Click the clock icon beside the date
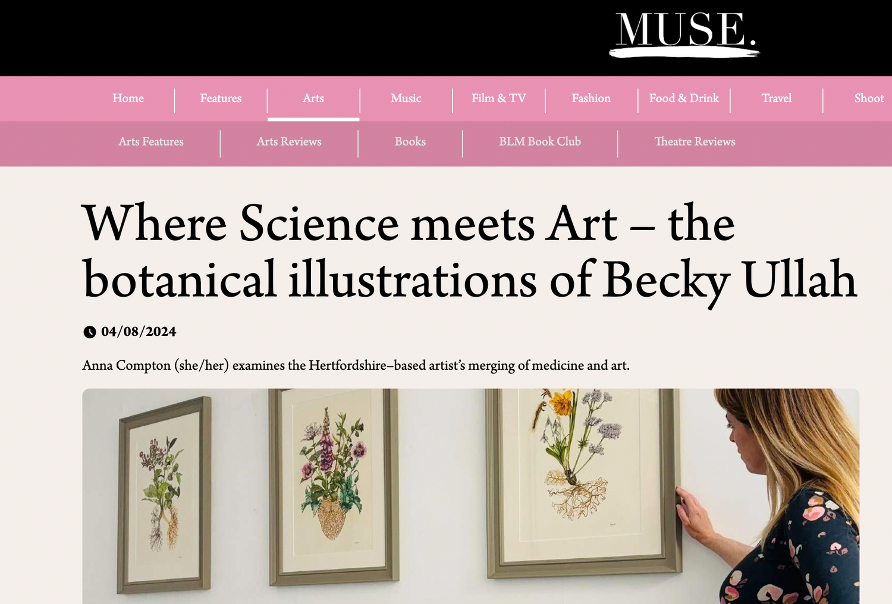The width and height of the screenshot is (892, 604). coord(90,332)
